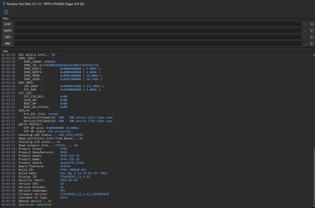Click the Product Model OPPO A78 5G value
The image size is (315, 208).
coord(70,156)
